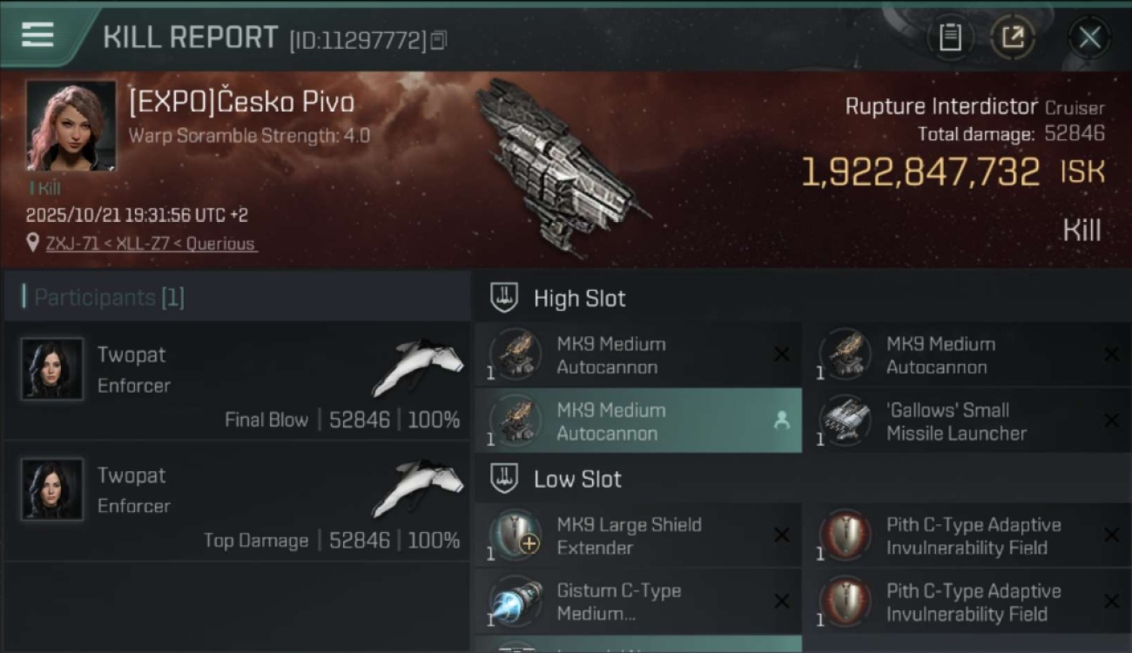Open the hamburger menu icon

37,35
